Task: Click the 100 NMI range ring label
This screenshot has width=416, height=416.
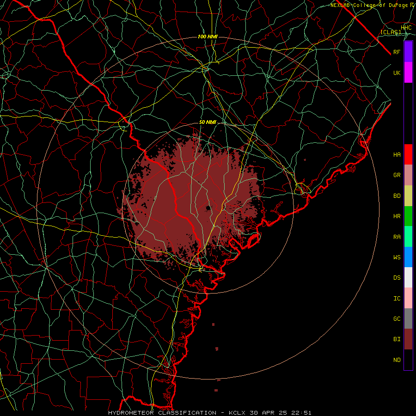Action: [x=208, y=37]
